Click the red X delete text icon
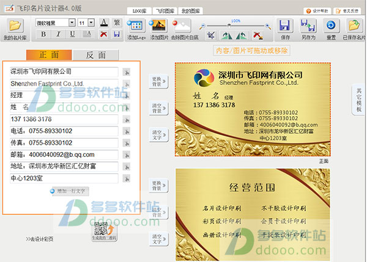Screen dimensions: 367x262 pos(104,34)
